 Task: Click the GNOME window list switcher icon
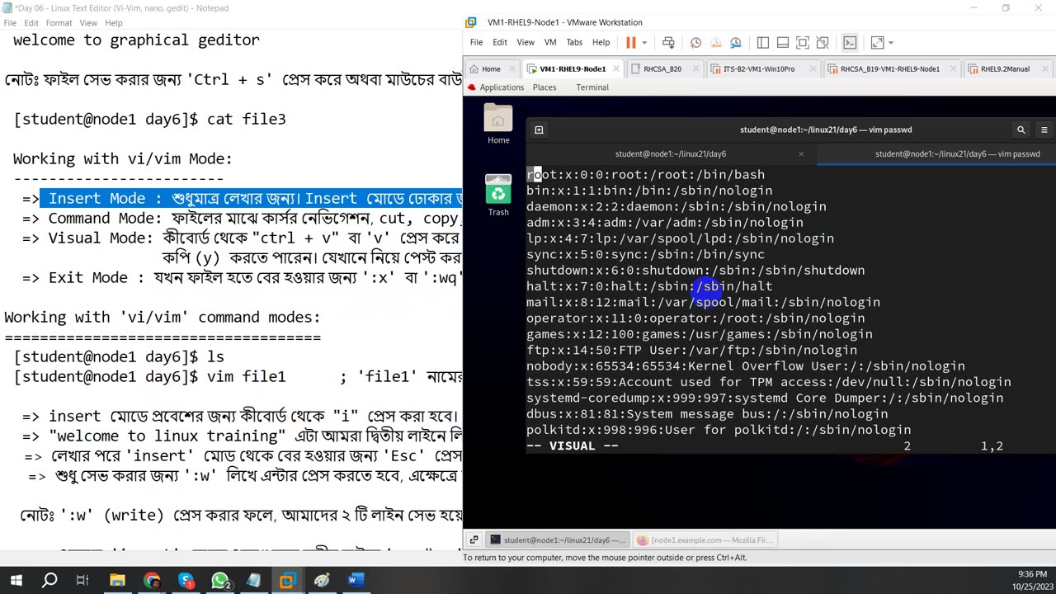point(474,540)
